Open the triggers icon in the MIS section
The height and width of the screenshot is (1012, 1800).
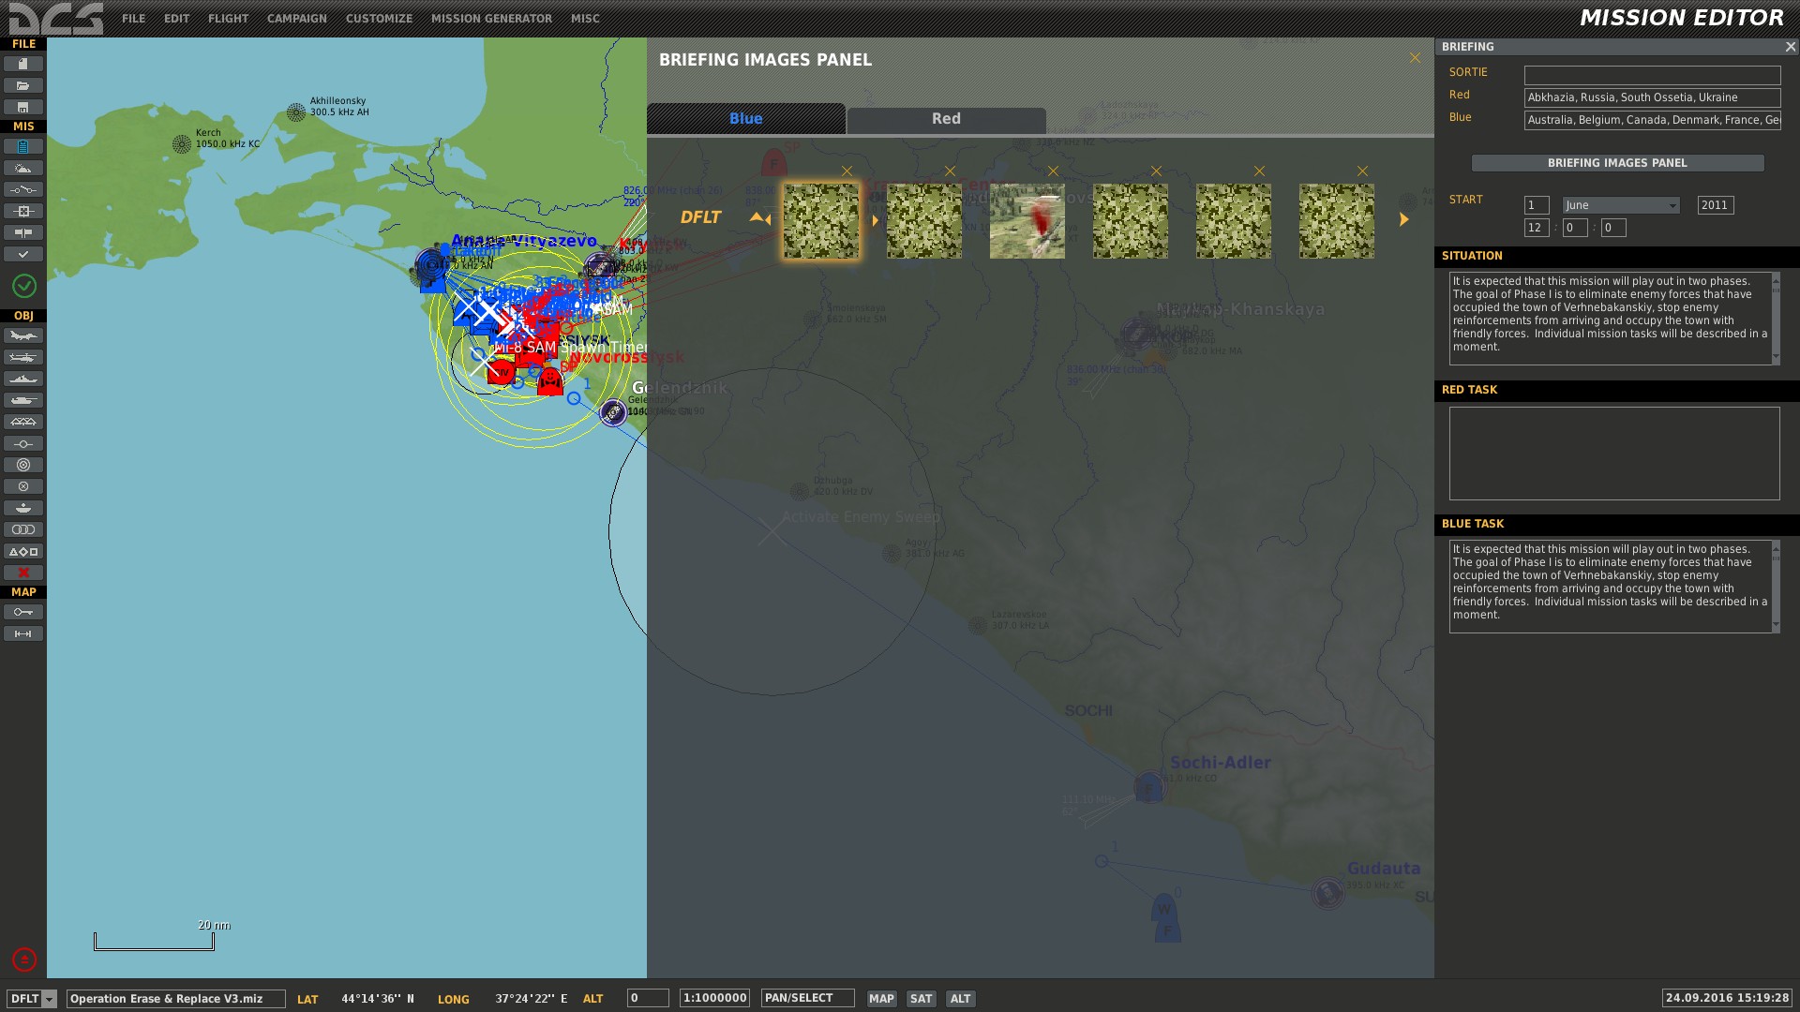pos(23,189)
